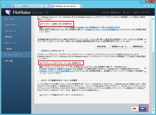This screenshot has height=115, width=156.
Task: Click up arrow of progressive warning scroller
Action: pos(145,68)
